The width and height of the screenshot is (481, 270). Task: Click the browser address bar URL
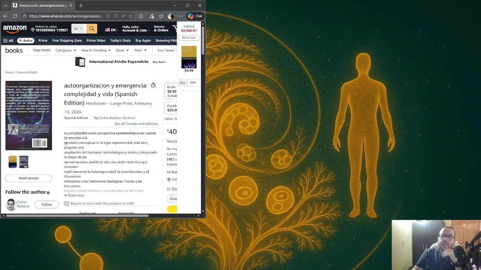65,16
